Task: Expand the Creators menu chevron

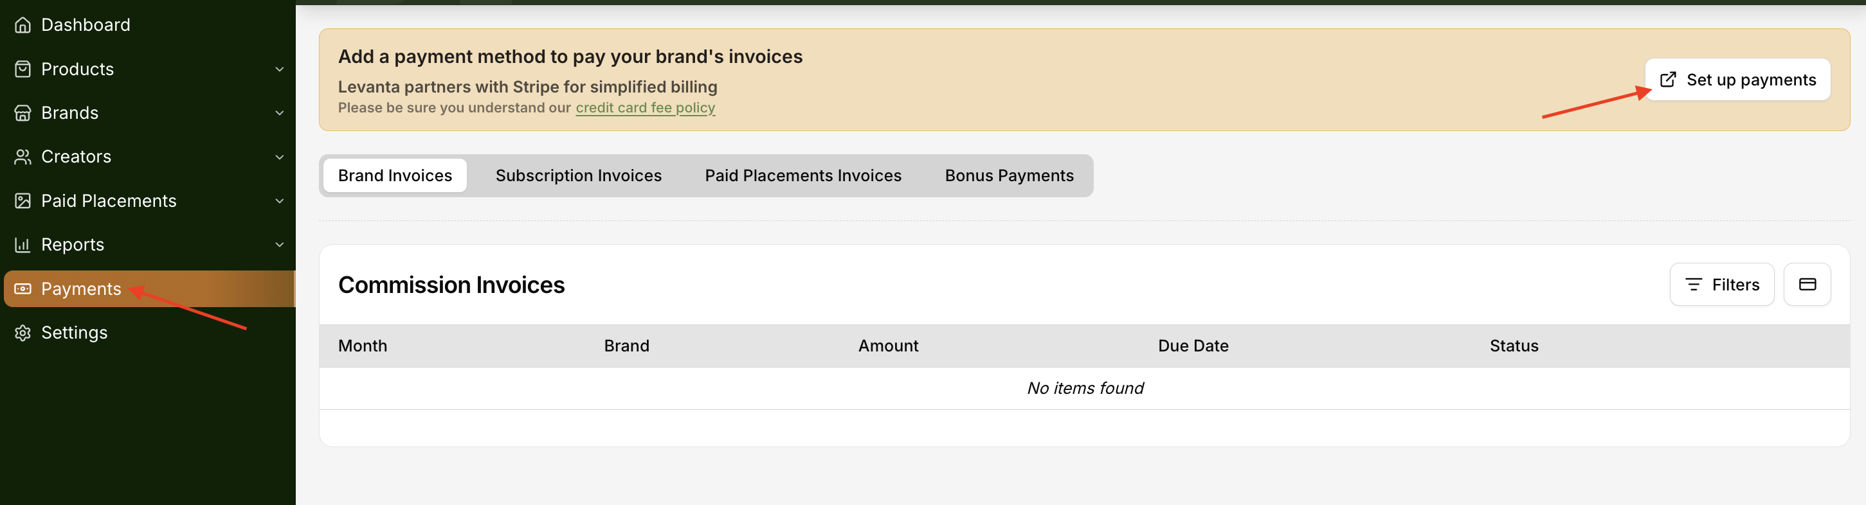Action: (280, 157)
